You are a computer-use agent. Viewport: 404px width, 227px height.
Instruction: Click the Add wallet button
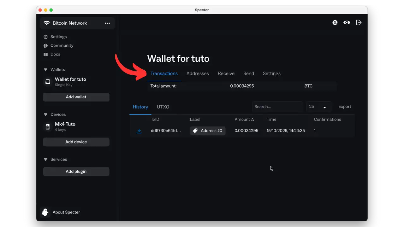click(x=76, y=97)
